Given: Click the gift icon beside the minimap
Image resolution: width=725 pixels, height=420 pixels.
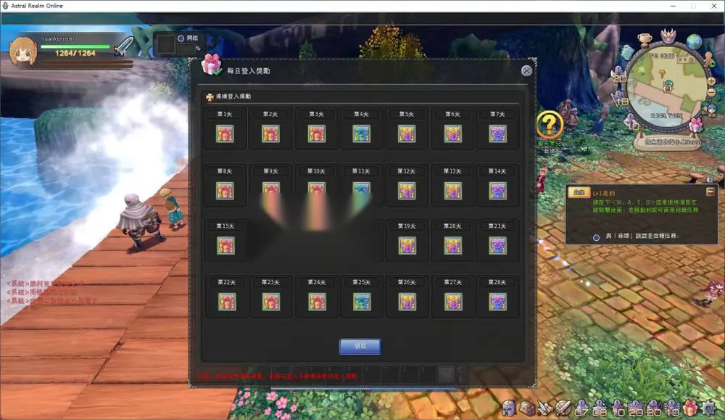Looking at the screenshot, I should click(696, 124).
